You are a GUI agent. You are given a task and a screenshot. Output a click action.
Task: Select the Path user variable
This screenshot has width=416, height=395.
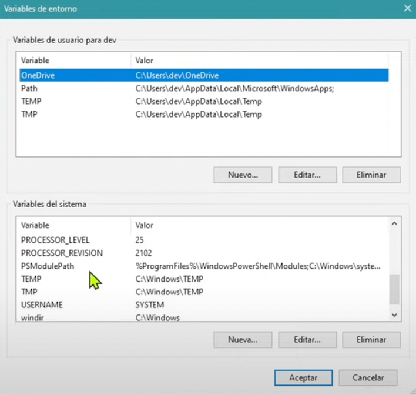click(29, 88)
